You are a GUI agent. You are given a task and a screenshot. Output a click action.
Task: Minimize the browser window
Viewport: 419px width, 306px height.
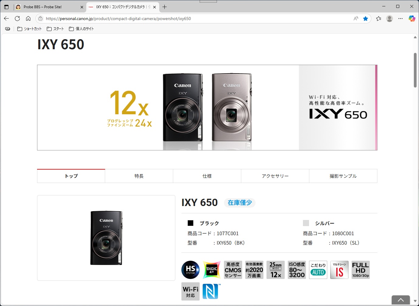[x=384, y=6]
